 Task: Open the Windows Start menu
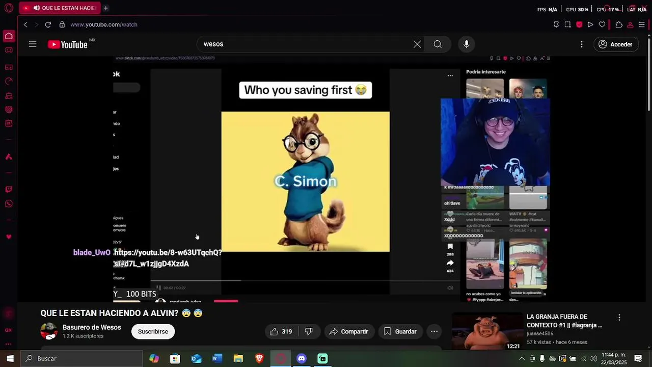[x=10, y=358]
